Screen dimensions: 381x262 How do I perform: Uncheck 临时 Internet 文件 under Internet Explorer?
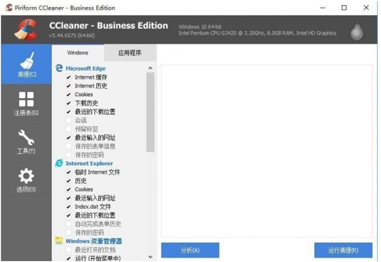(68, 172)
